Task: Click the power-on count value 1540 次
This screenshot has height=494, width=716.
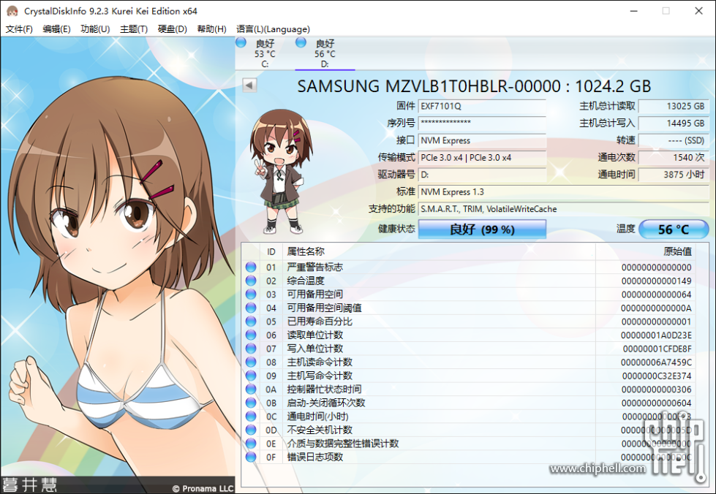Action: click(x=674, y=157)
